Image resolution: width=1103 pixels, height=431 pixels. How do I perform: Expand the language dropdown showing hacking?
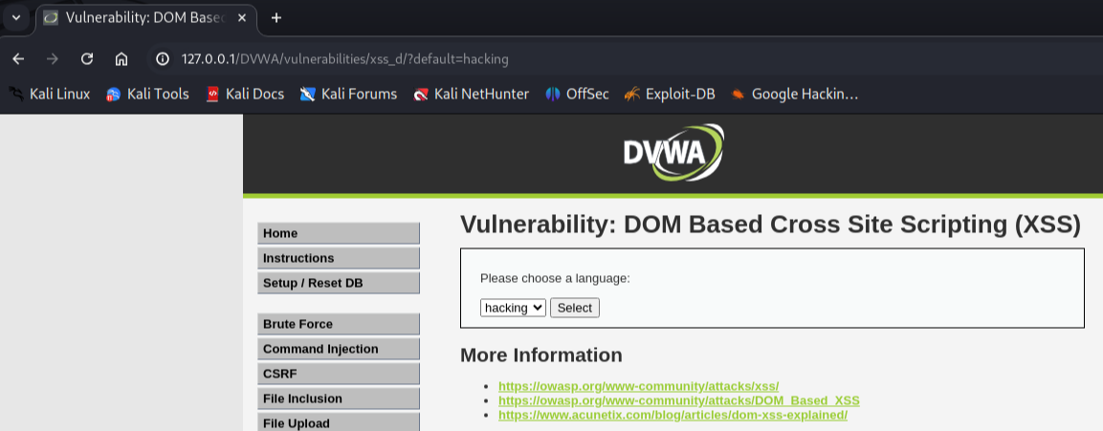click(x=513, y=308)
